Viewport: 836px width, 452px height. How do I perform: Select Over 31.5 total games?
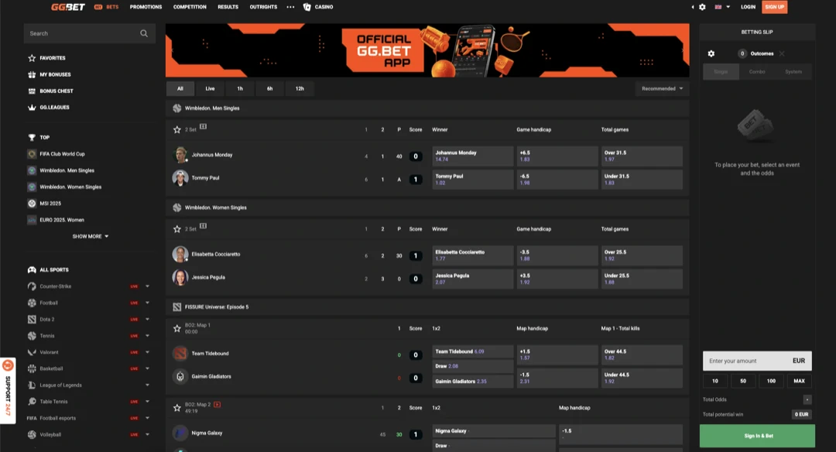pos(642,156)
